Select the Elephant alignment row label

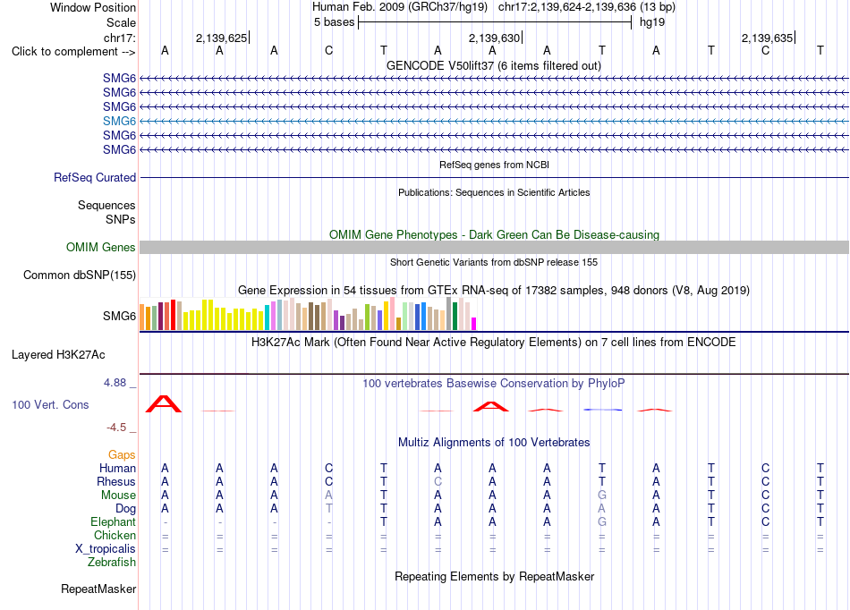pos(113,521)
